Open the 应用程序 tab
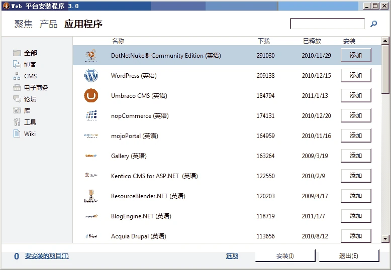Image resolution: width=391 pixels, height=270 pixels. [x=83, y=24]
